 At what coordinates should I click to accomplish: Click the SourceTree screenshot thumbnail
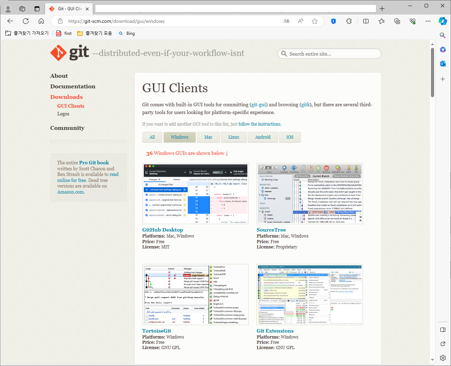tap(310, 194)
